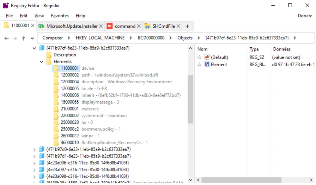
Task: Go back using the left arrow icon
Action: click(x=6, y=38)
